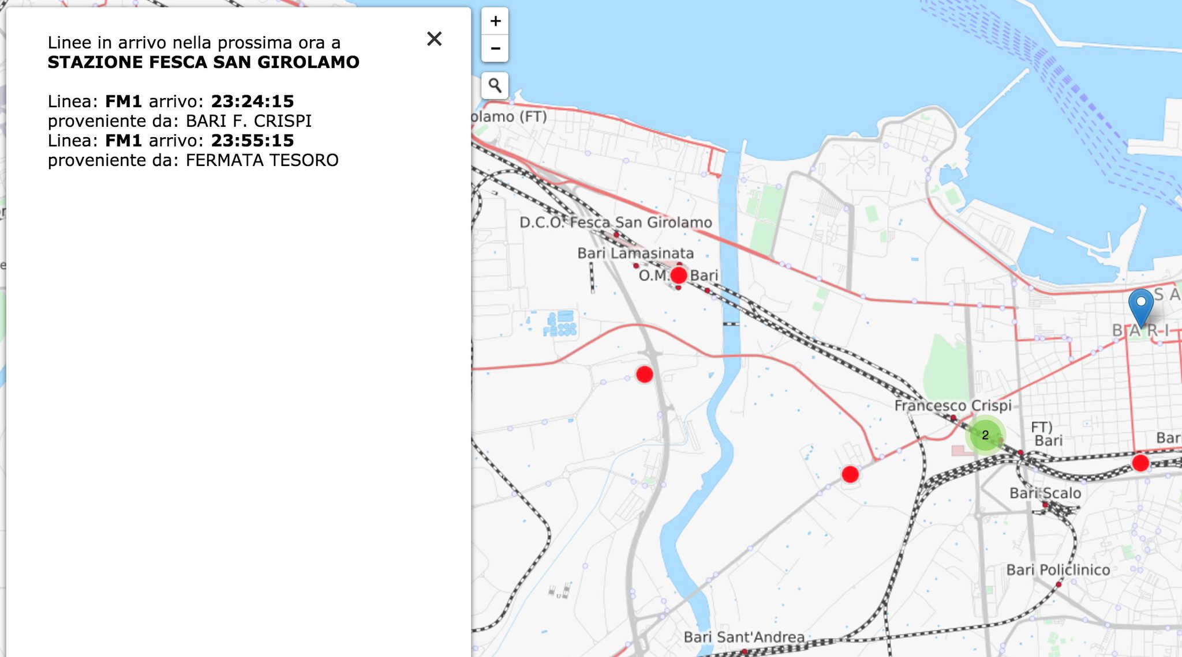Click the 23:24:15 arrival time entry

[x=252, y=101]
